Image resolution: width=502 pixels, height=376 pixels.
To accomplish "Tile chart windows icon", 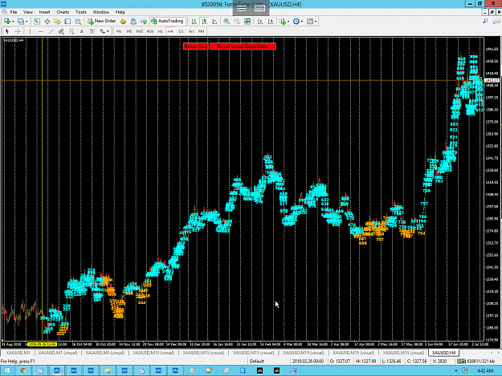I will point(247,22).
